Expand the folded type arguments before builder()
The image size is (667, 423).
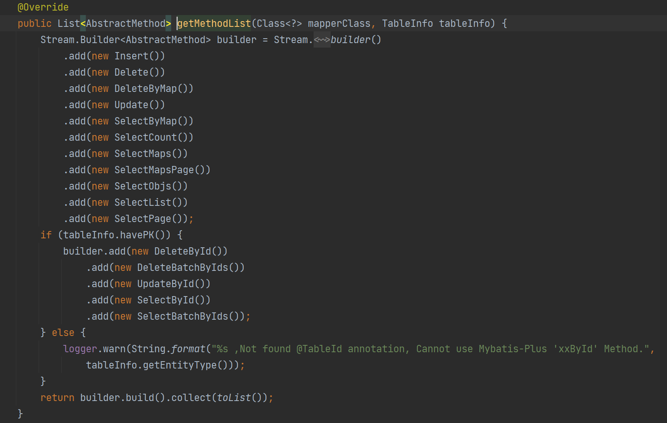tap(322, 40)
